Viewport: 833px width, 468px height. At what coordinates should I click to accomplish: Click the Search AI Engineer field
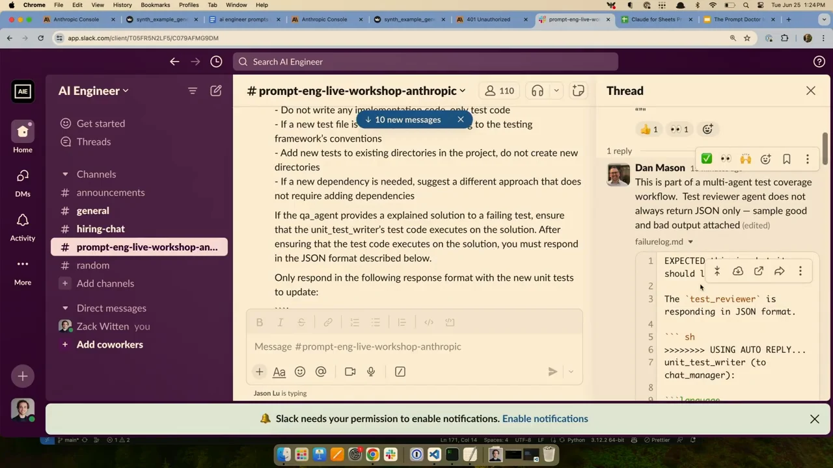(426, 62)
